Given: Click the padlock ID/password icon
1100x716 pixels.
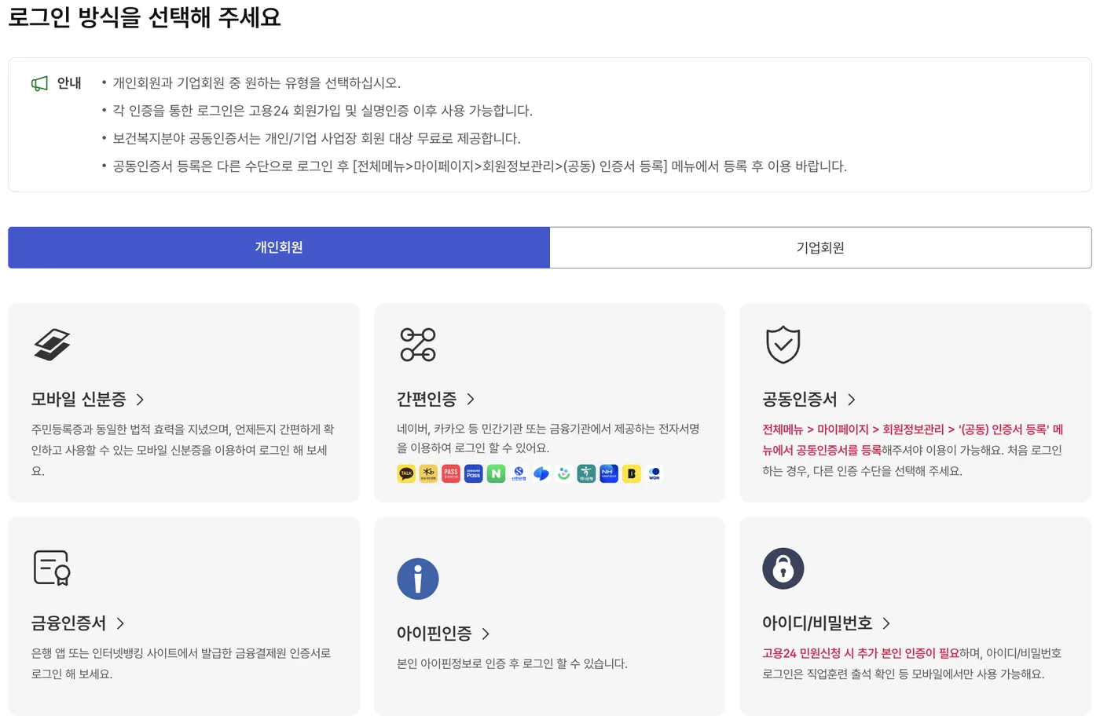Looking at the screenshot, I should pos(783,568).
